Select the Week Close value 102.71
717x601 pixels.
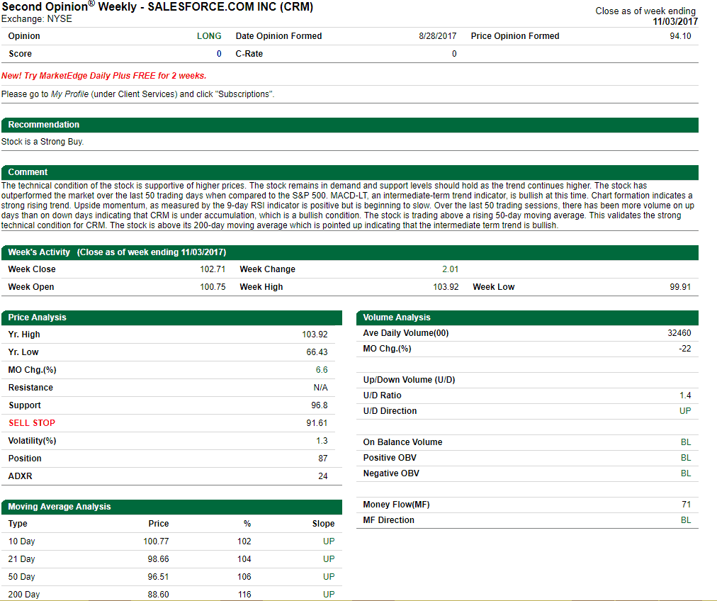point(212,269)
